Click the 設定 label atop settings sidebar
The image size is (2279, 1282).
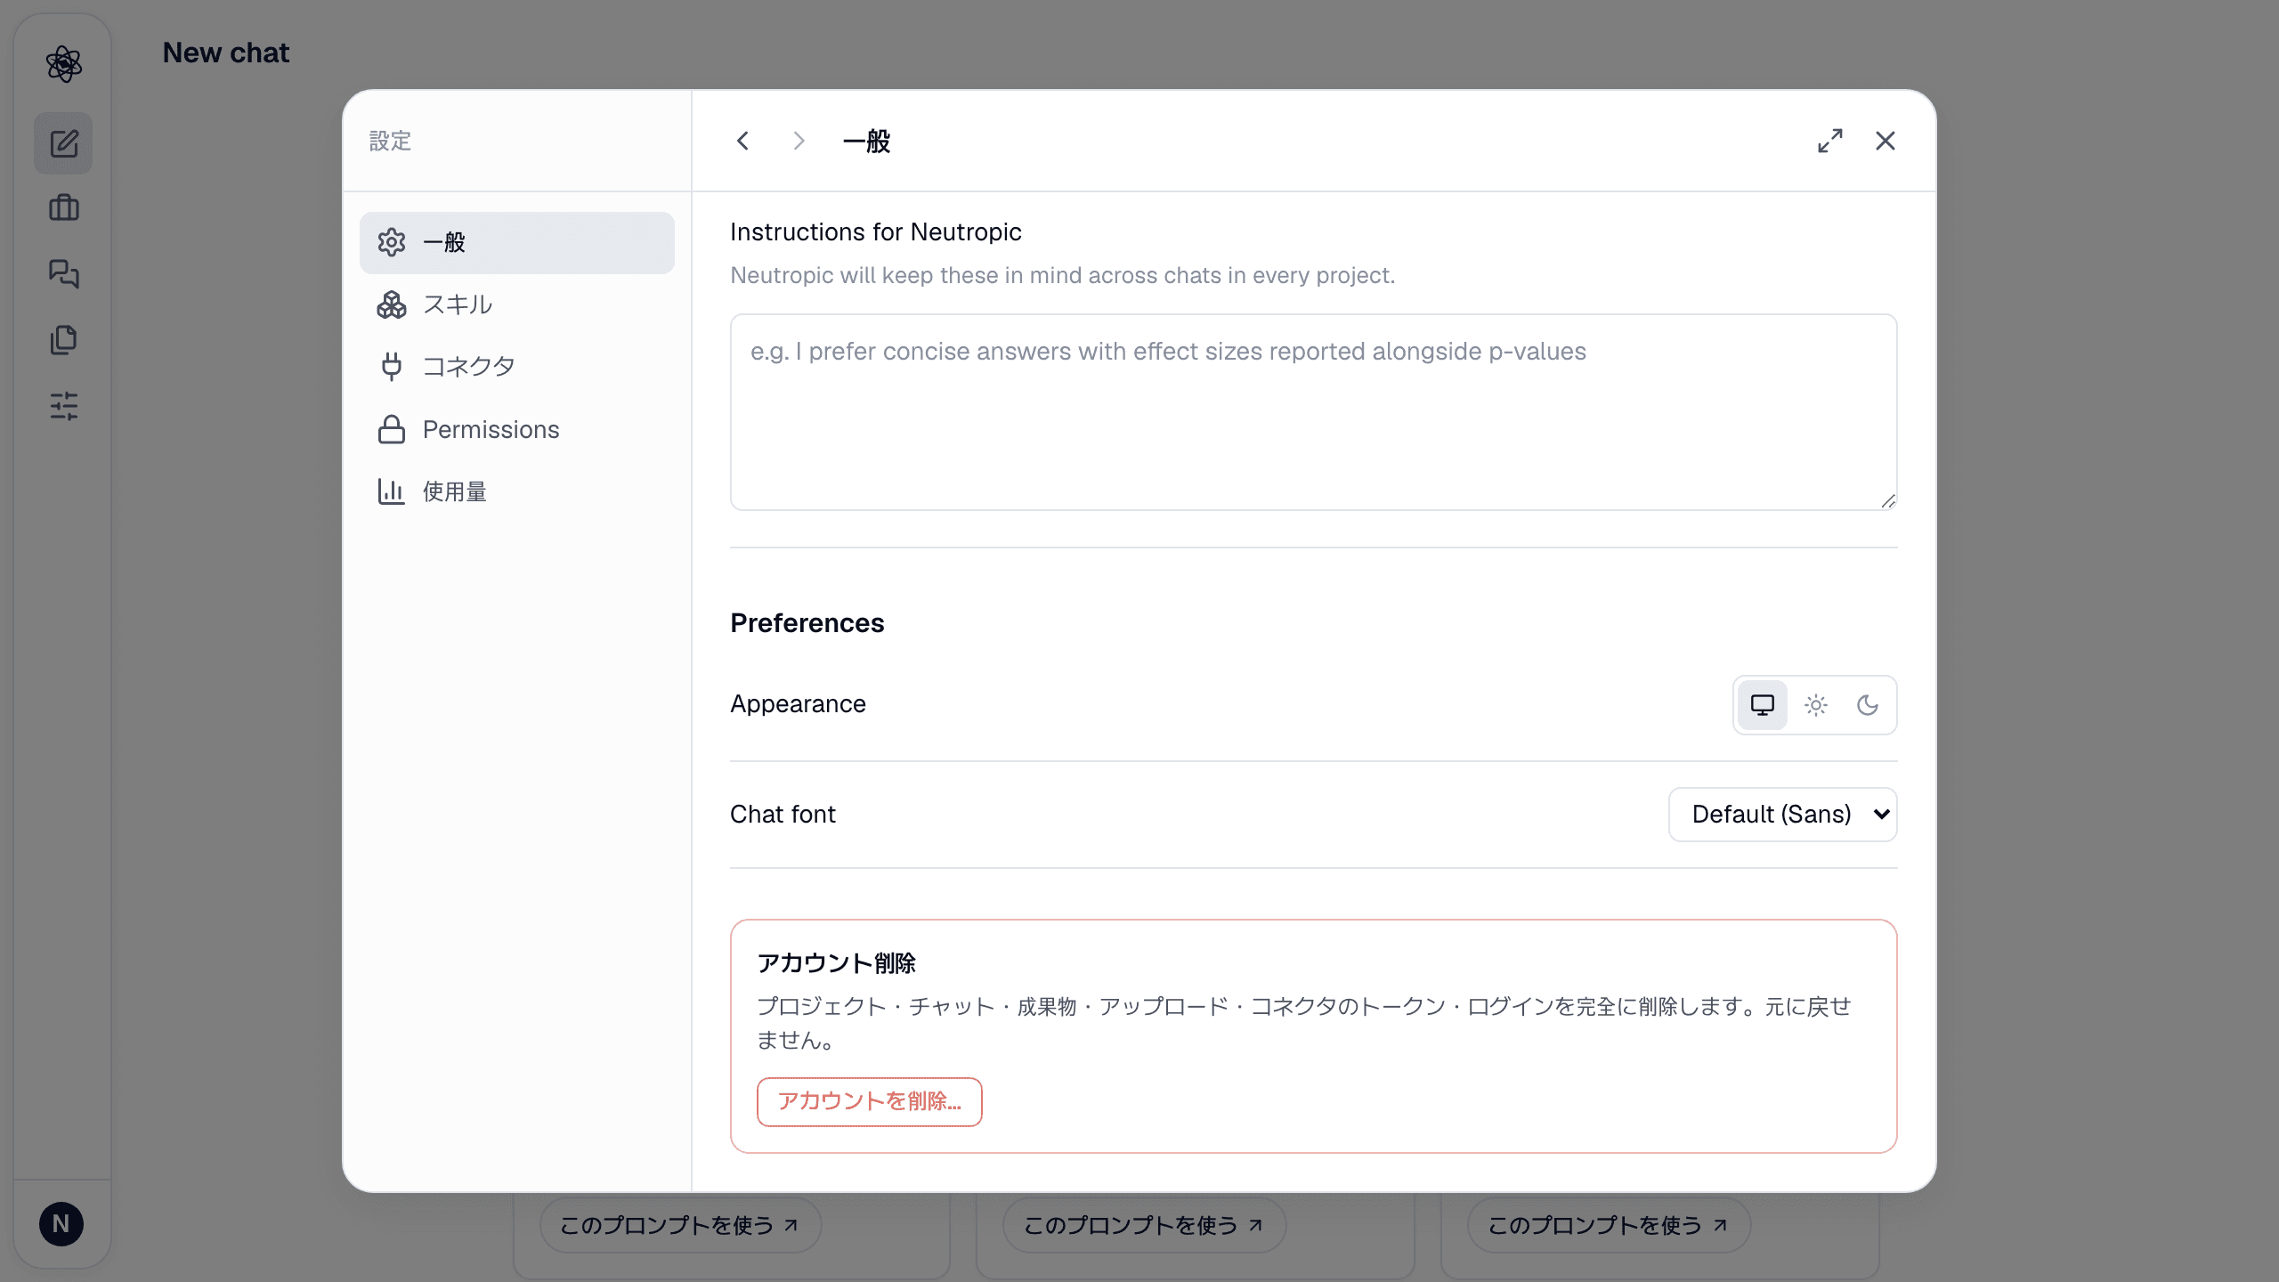coord(390,141)
